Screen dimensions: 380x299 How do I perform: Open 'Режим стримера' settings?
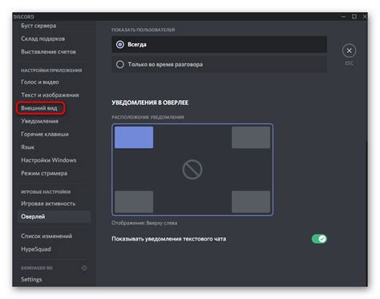[44, 173]
